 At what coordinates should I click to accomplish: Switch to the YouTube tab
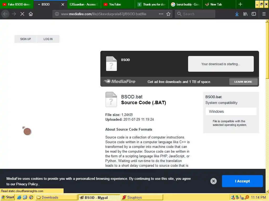[x=118, y=4]
